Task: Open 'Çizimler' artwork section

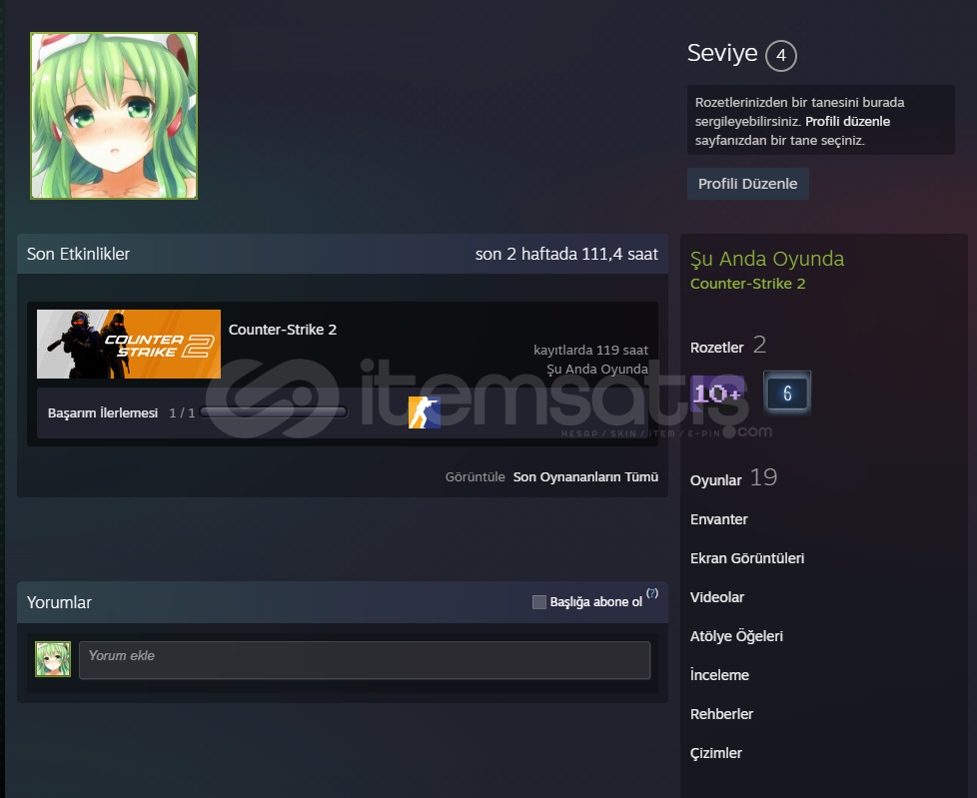Action: (716, 753)
